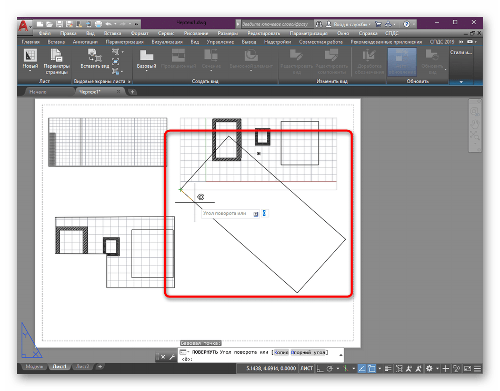Click the isolate objects icon in status bar

(x=457, y=368)
